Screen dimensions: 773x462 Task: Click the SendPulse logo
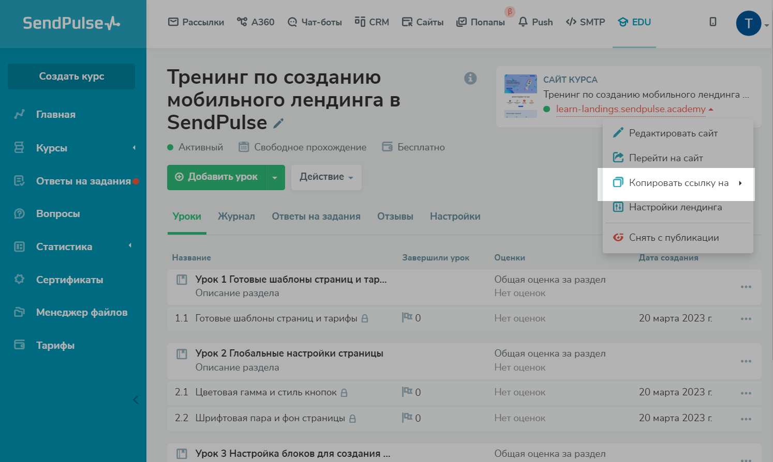click(x=71, y=23)
